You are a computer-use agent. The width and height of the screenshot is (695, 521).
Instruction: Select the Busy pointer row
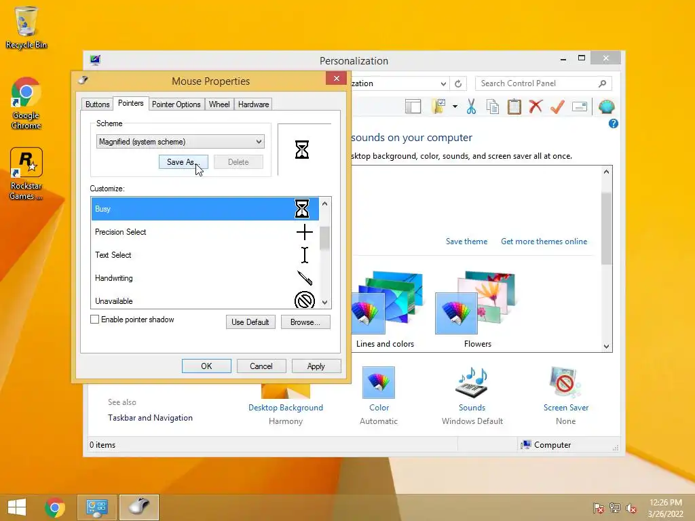click(x=205, y=209)
